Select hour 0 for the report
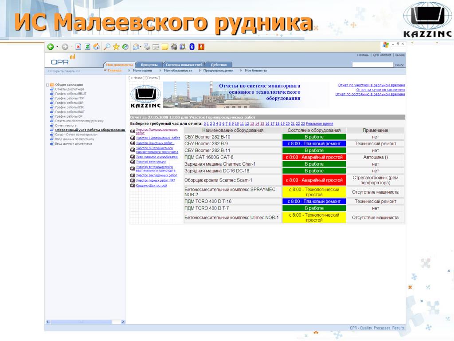The height and width of the screenshot is (341, 454). pos(205,124)
